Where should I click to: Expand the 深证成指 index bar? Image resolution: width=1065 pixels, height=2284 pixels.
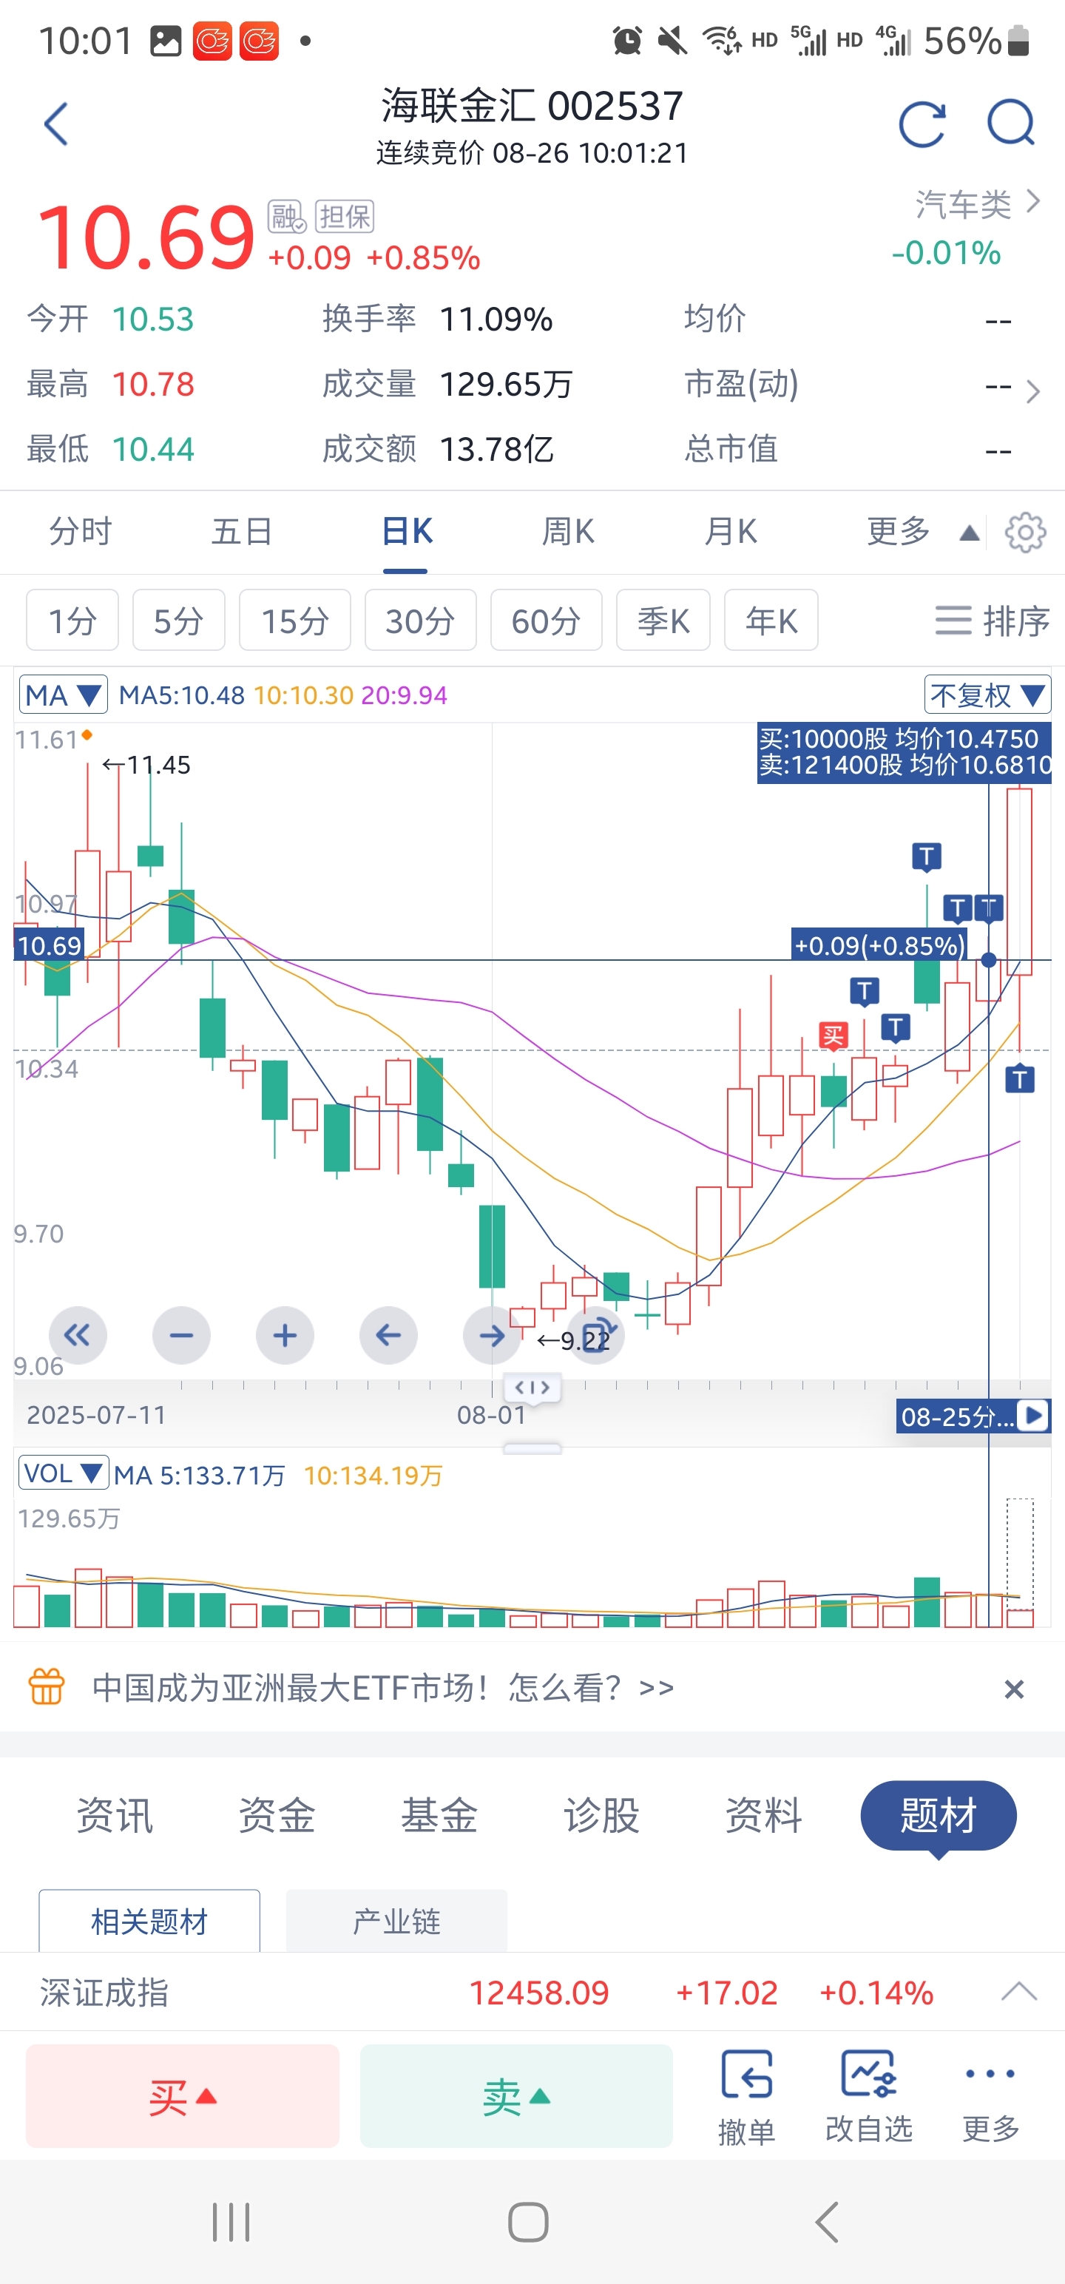point(1019,1991)
